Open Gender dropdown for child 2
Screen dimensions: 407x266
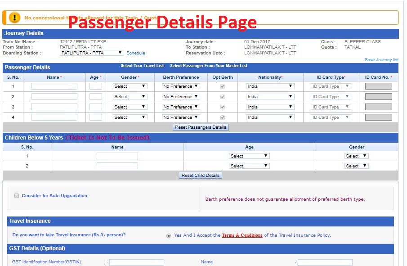pos(356,166)
